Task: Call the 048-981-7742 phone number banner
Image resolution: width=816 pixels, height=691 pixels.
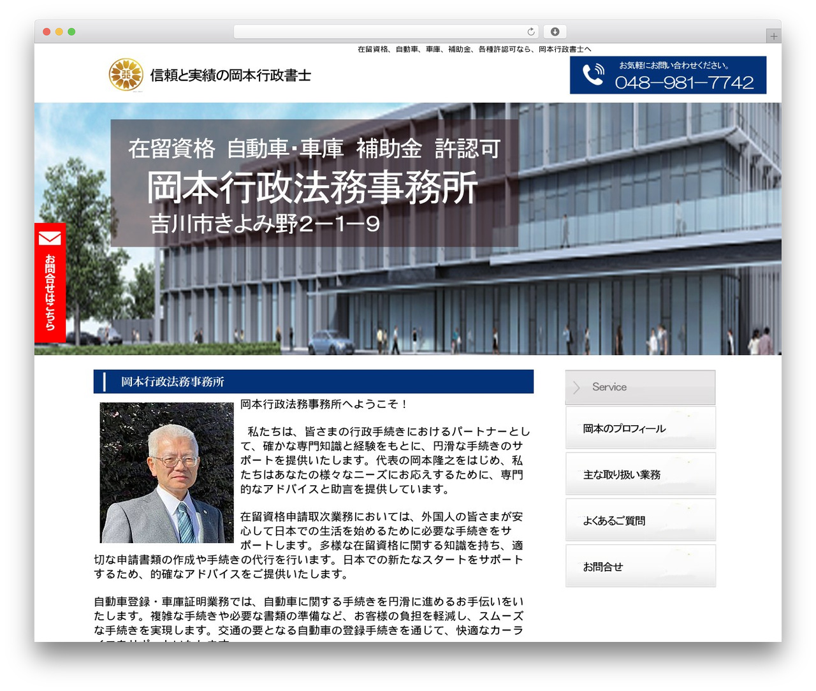Action: point(668,75)
